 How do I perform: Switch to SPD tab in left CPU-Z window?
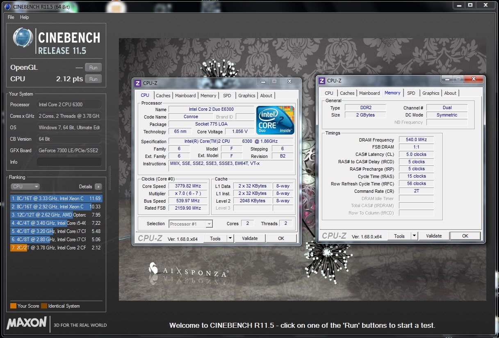click(x=227, y=96)
